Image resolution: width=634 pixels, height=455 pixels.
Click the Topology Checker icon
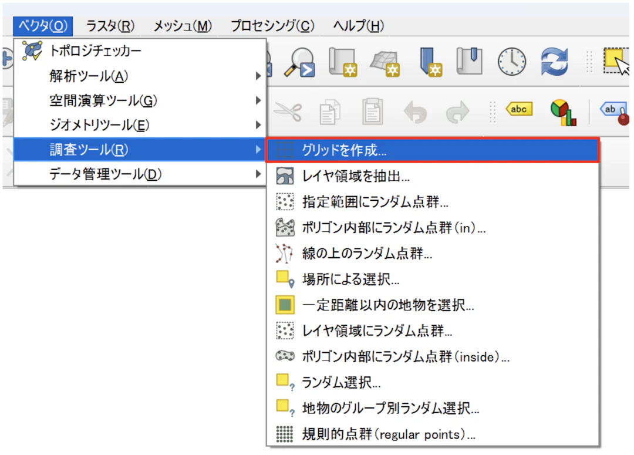point(32,51)
